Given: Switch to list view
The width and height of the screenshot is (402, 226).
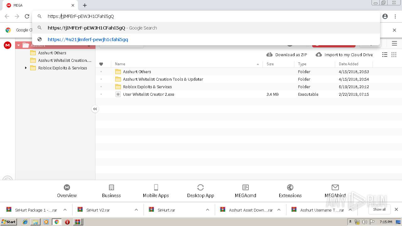Looking at the screenshot, I should point(385,55).
